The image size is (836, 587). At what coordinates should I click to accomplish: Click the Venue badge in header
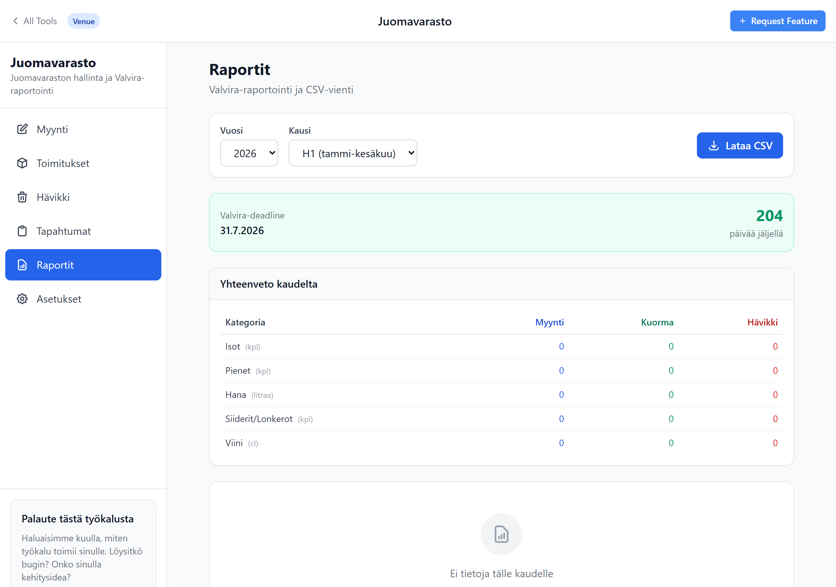pyautogui.click(x=83, y=22)
